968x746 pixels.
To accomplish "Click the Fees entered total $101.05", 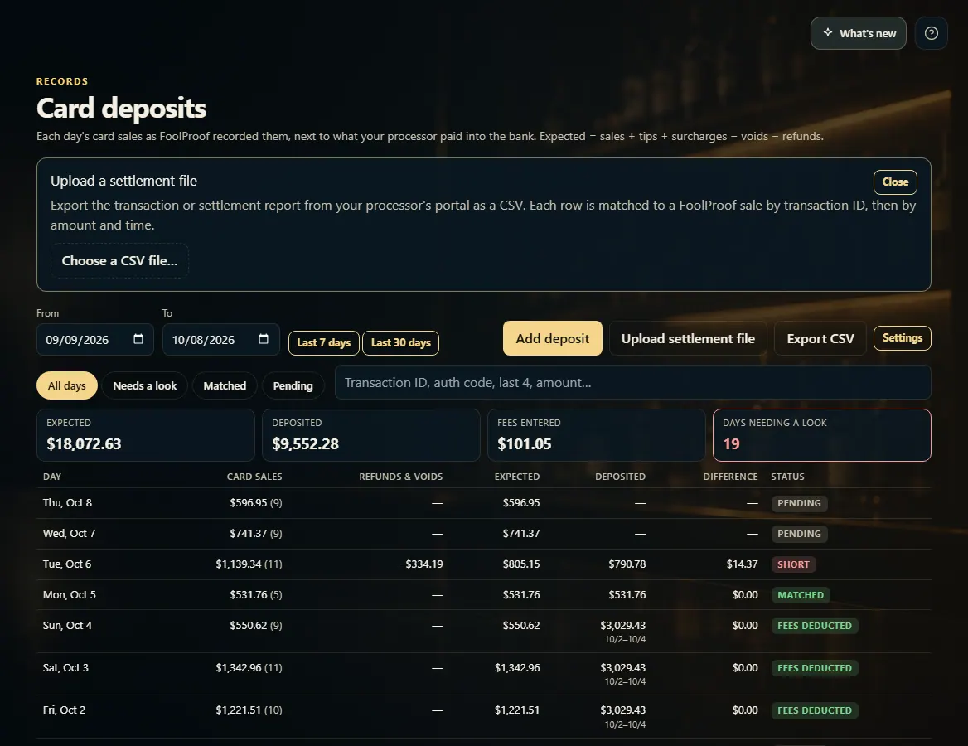I will pos(524,444).
